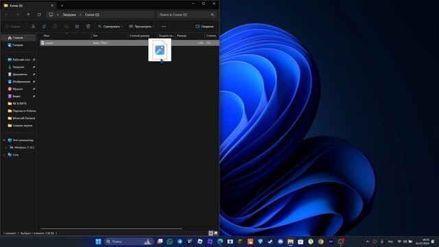This screenshot has height=247, width=439.
Task: Click Загрузки in the address breadcrumb
Action: coord(69,14)
